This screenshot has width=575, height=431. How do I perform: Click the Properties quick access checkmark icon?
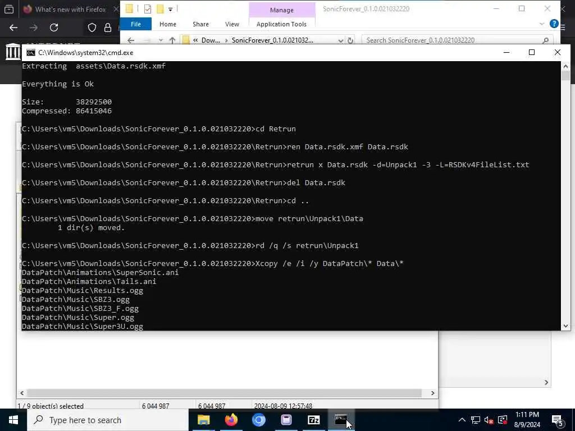click(148, 9)
